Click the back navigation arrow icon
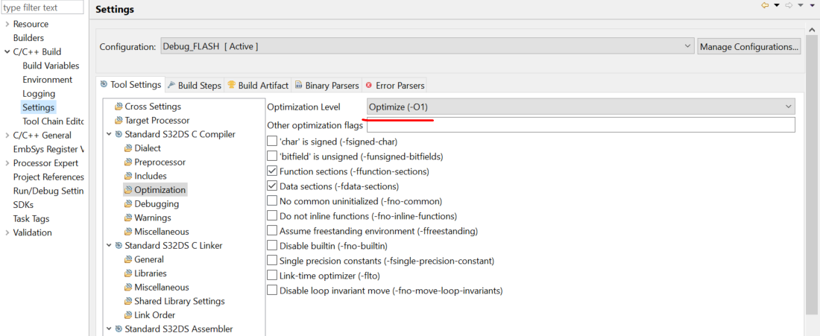The image size is (820, 336). (x=764, y=6)
